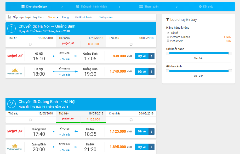Viewport: 240px width, 154px height.
Task: Click the 1.740k Vietnam Airlines filter price
Action: 227,37
